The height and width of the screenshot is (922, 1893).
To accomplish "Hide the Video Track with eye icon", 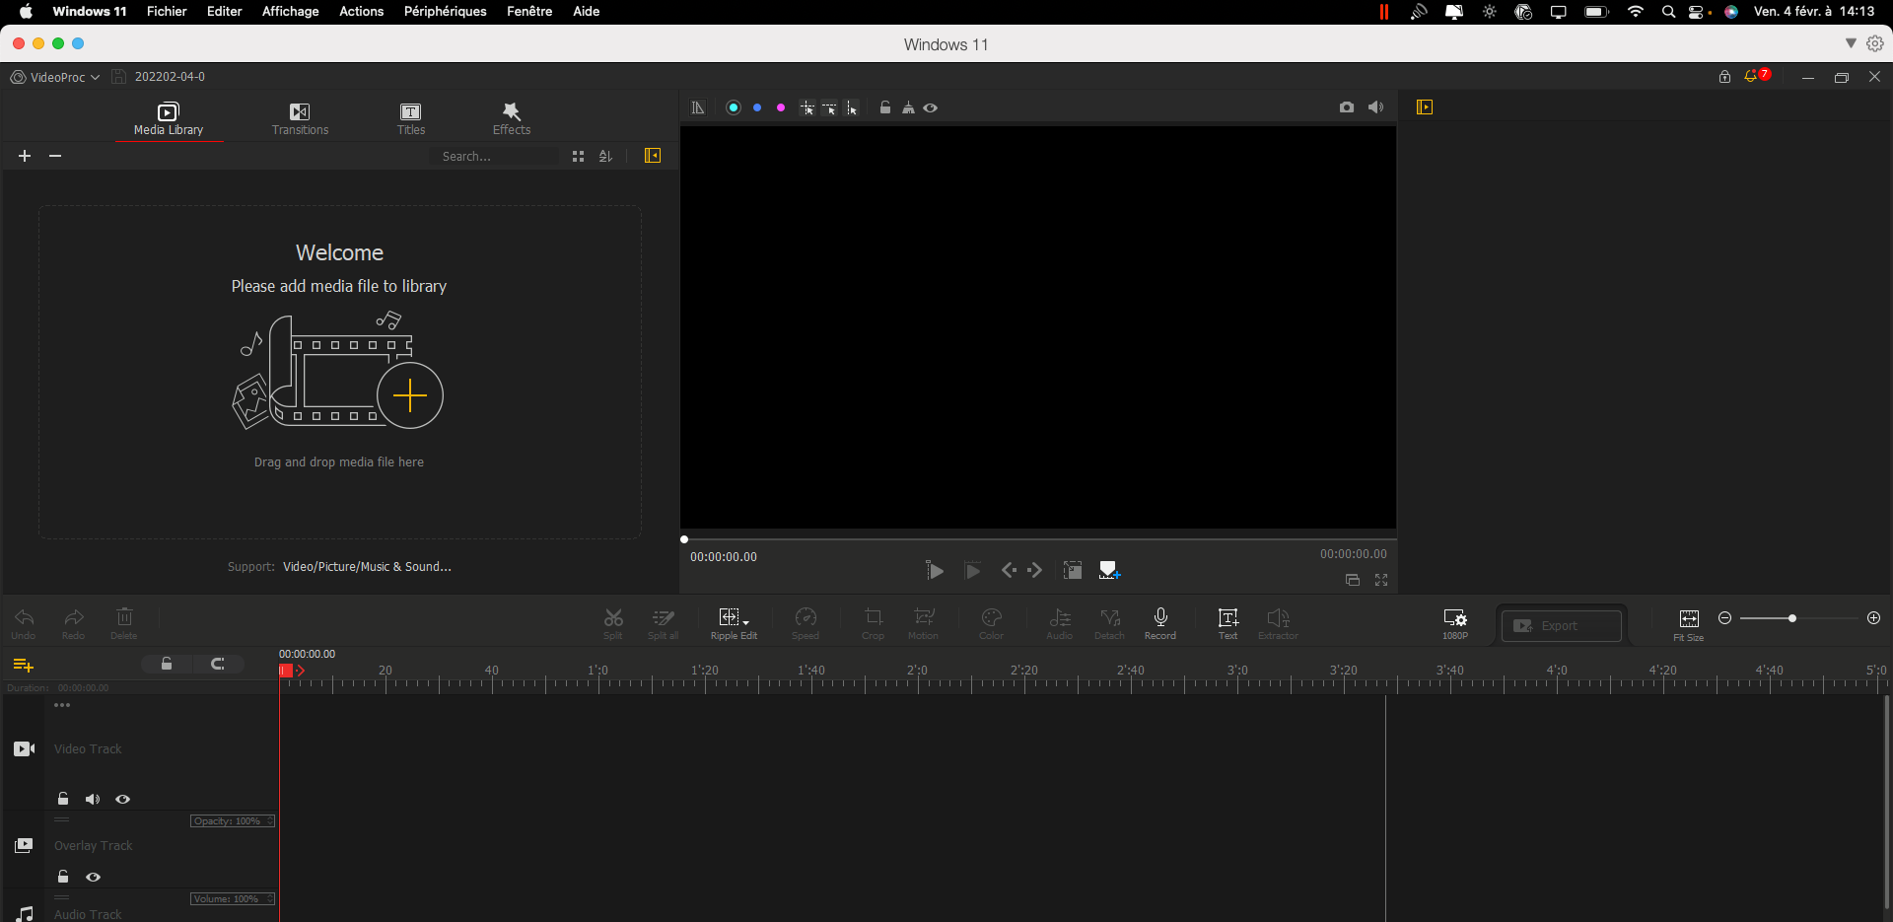I will 123,799.
